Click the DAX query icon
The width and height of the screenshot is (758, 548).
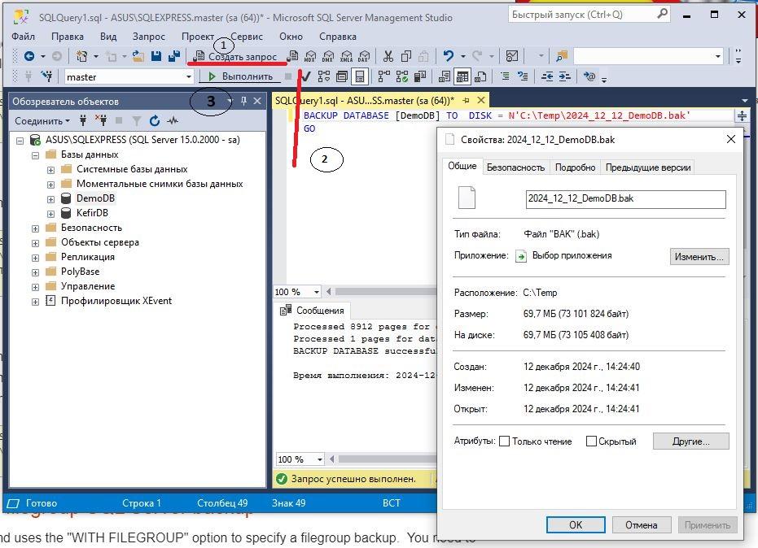coord(364,56)
